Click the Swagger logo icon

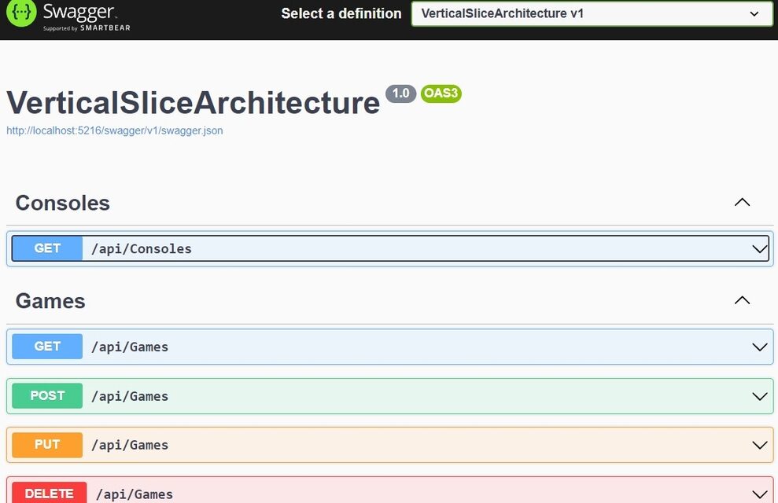(21, 13)
